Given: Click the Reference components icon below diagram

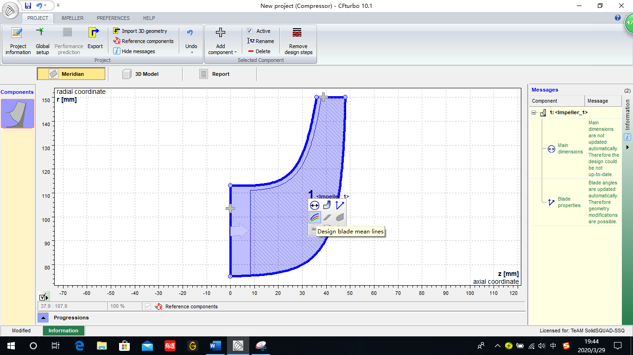Looking at the screenshot, I should point(159,306).
